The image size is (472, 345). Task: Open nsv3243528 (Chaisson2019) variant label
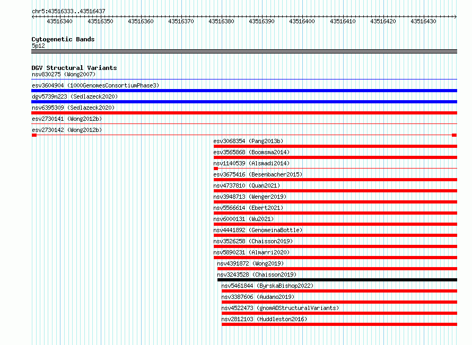[257, 275]
